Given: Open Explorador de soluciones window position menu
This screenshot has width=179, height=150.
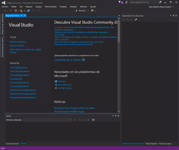Looking at the screenshot, I should coord(170,16).
